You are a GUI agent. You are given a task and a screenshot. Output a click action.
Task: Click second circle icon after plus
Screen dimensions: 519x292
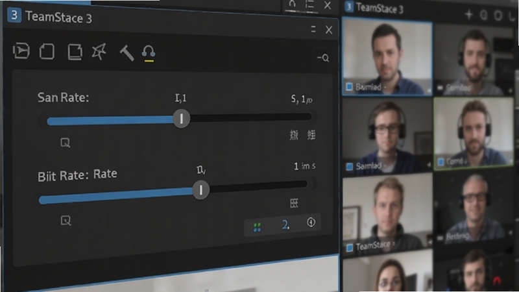[x=498, y=16]
